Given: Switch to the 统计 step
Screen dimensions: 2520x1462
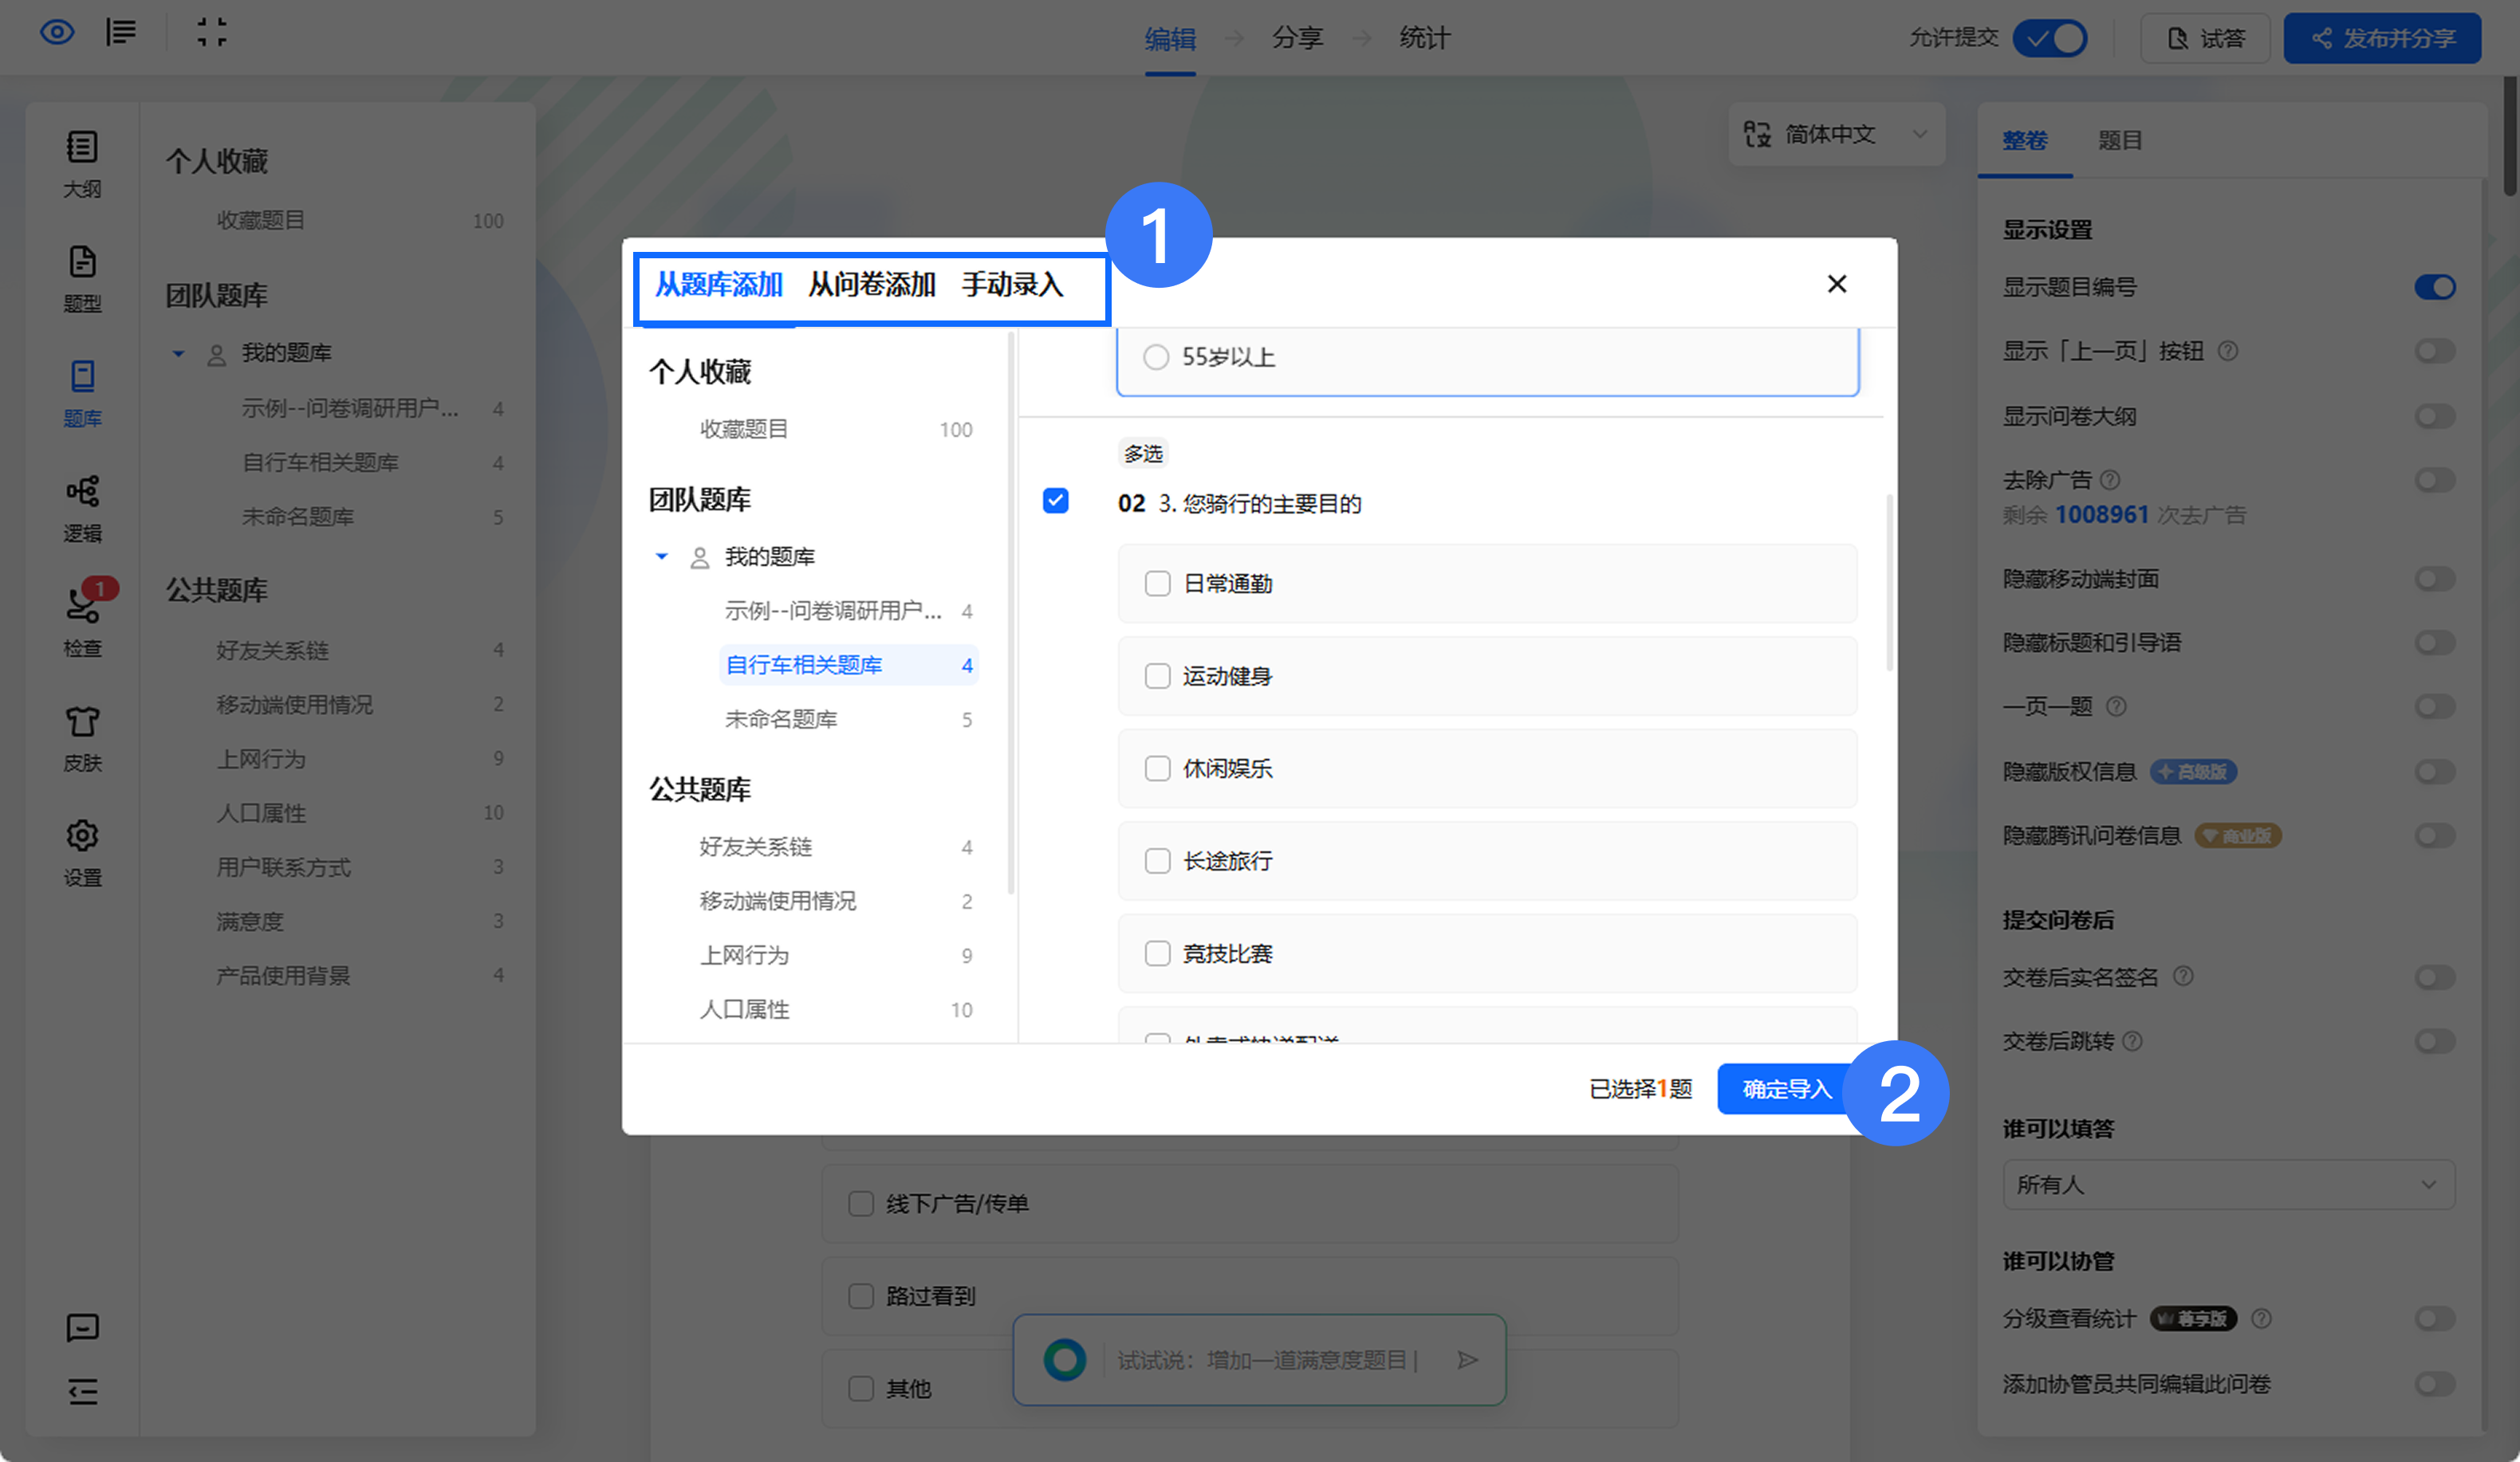Looking at the screenshot, I should click(x=1424, y=38).
